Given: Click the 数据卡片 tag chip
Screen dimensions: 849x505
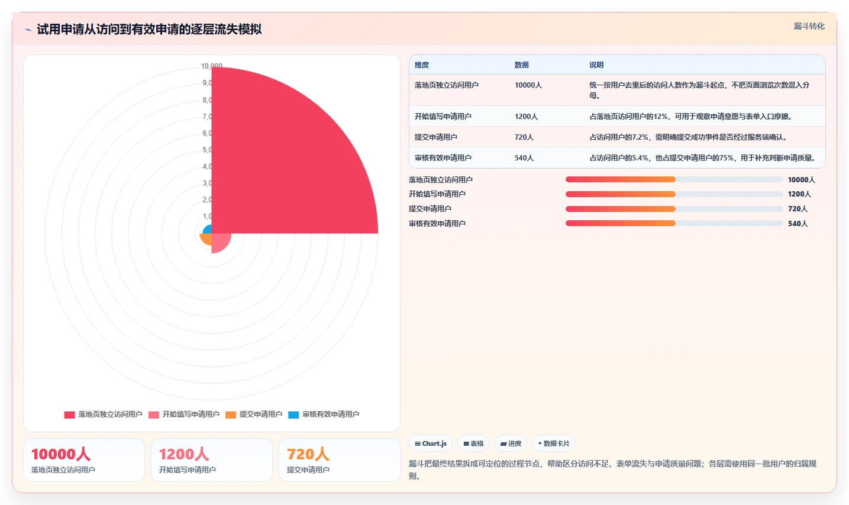Looking at the screenshot, I should click(554, 443).
